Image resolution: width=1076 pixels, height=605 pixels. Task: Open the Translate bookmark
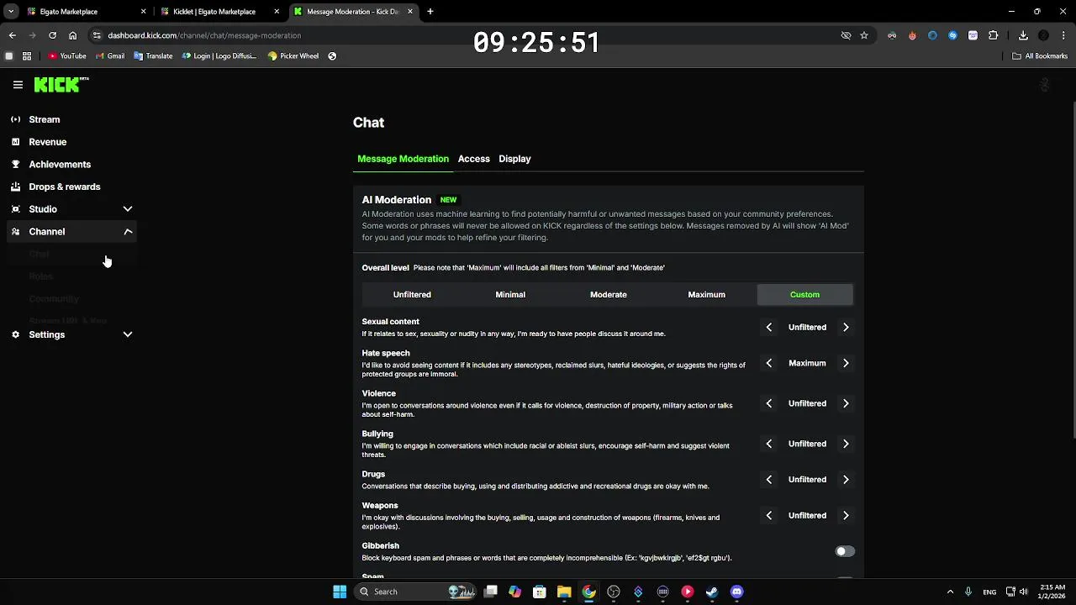[x=153, y=56]
